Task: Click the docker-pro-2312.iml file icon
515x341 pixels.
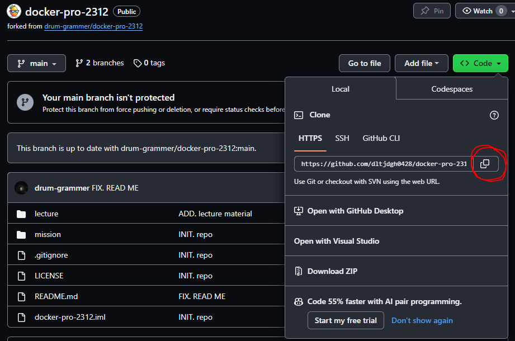Action: [x=21, y=318]
